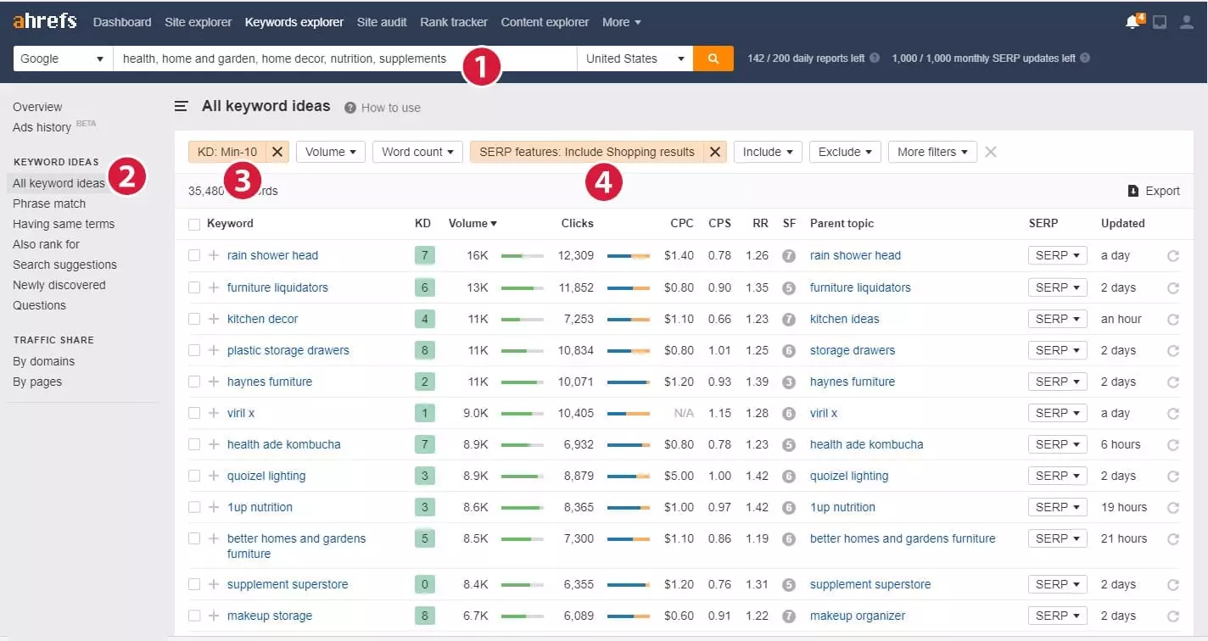Open the Volume filter dropdown
Viewport: 1208px width, 641px height.
coord(330,152)
